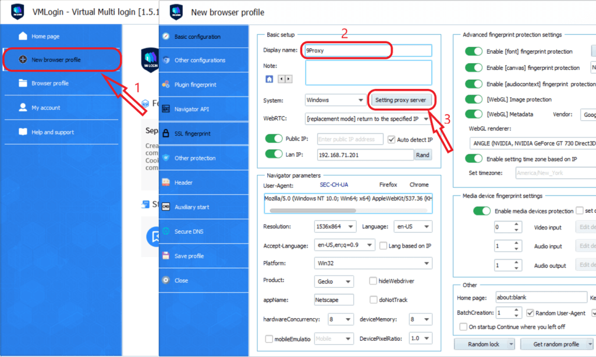Click the plus icon for New browser profile

click(x=23, y=59)
